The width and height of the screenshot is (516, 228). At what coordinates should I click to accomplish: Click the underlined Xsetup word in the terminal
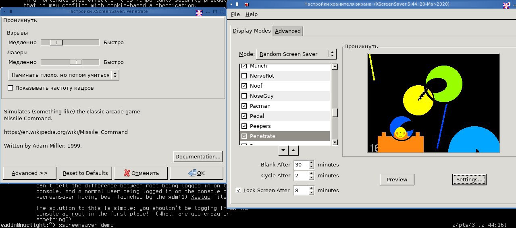(201, 197)
